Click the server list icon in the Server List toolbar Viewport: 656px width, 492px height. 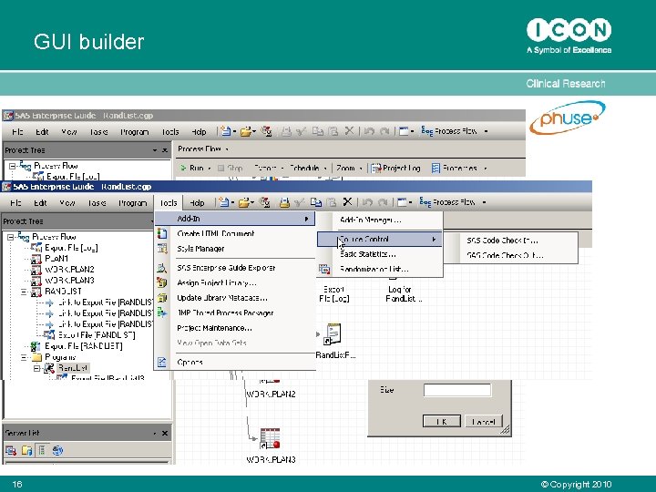[42, 451]
